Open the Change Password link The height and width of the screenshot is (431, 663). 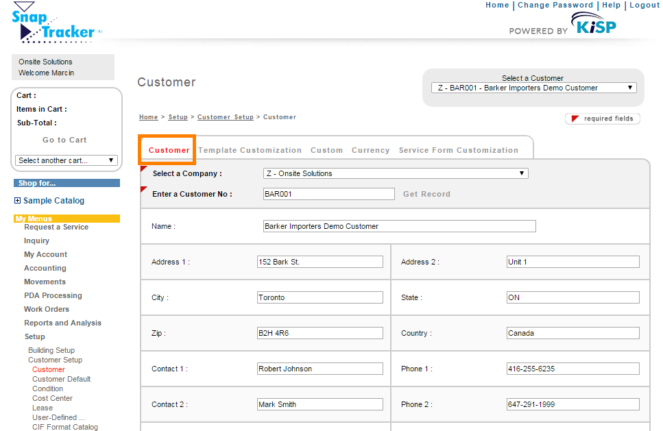(555, 5)
